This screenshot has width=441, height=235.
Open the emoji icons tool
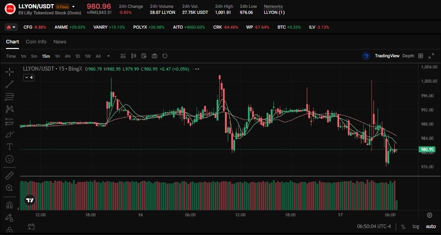(x=9, y=159)
